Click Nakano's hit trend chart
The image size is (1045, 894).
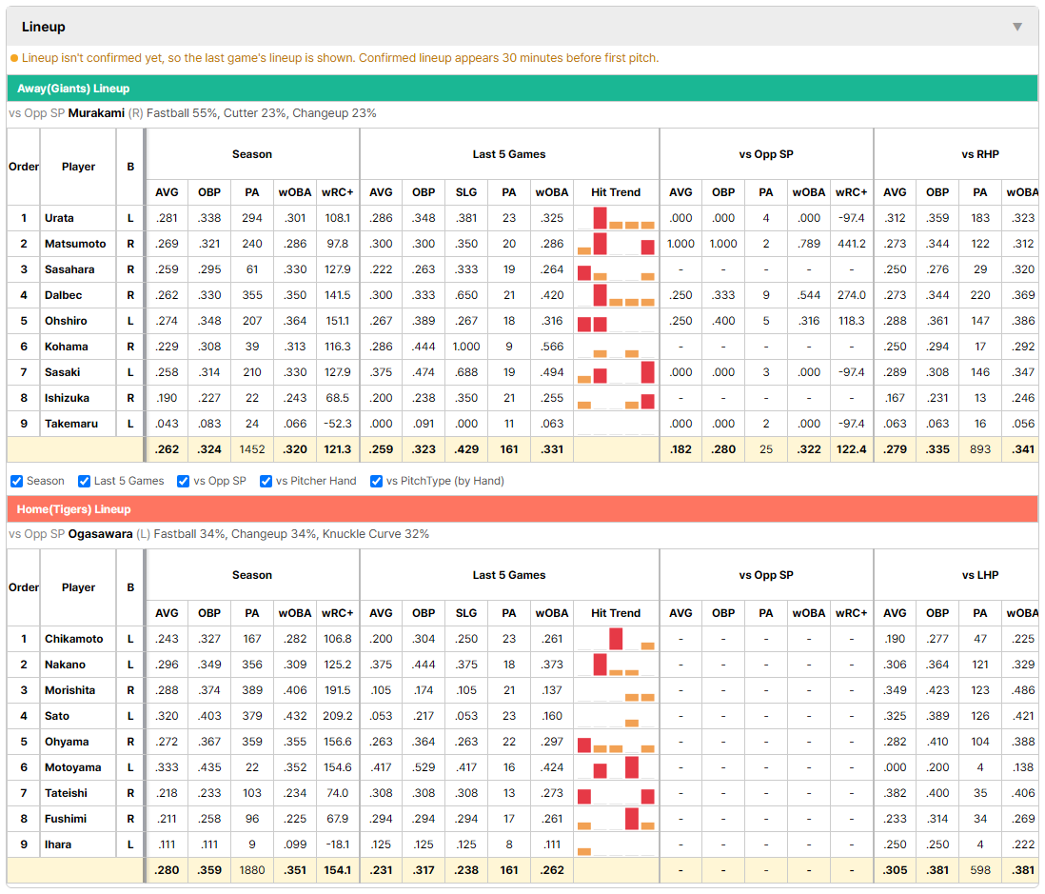tap(616, 665)
